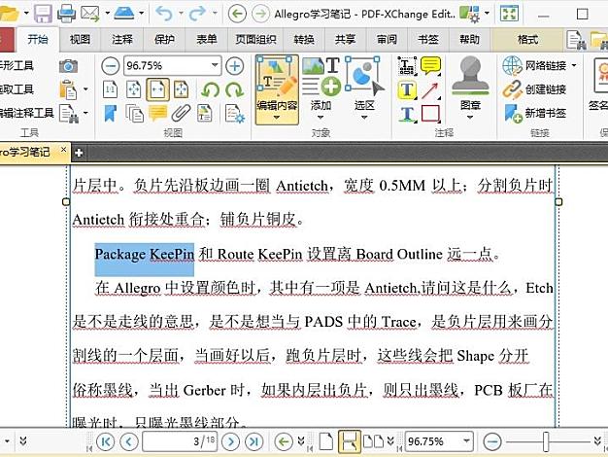This screenshot has height=457, width=608.
Task: Open the 格式 (Format) ribbon tab
Action: click(527, 39)
